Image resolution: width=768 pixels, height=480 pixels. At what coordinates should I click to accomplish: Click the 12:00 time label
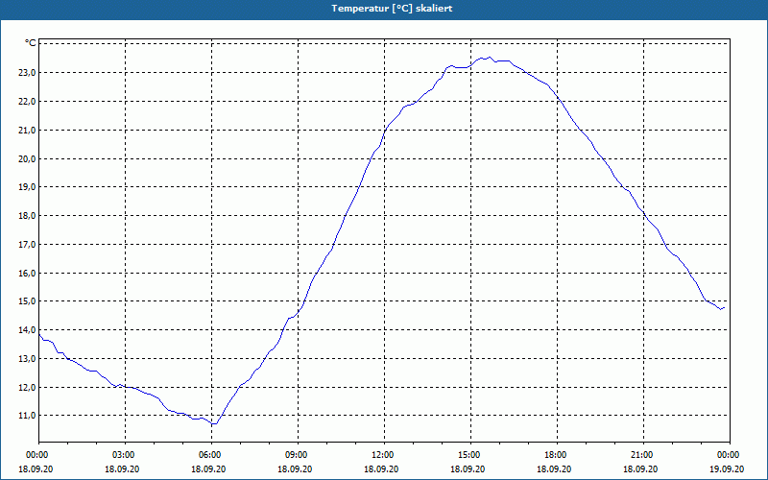click(x=381, y=455)
